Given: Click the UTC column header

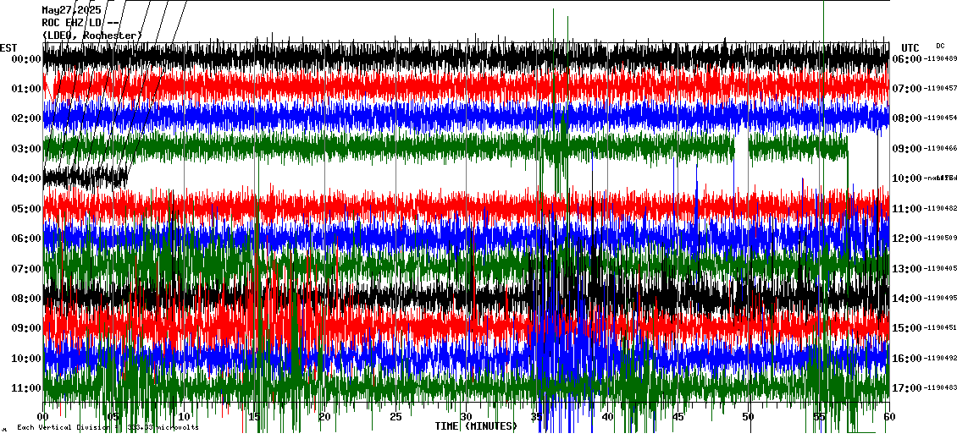Looking at the screenshot, I should (910, 47).
